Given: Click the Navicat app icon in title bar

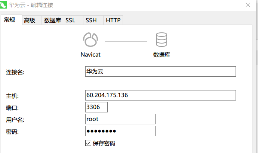Looking at the screenshot, I should click(x=3, y=5).
